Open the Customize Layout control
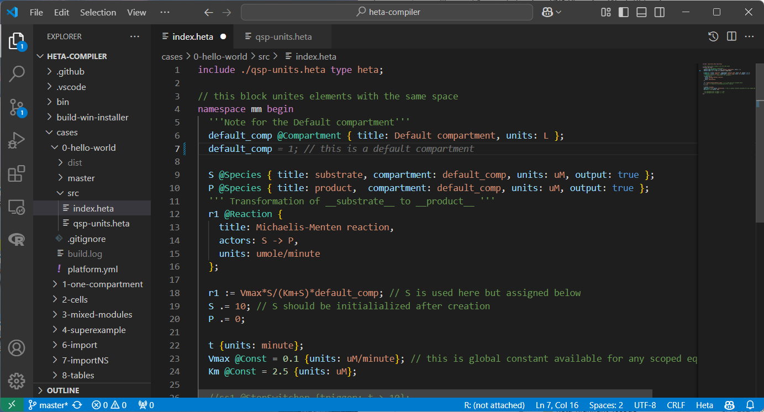 606,12
